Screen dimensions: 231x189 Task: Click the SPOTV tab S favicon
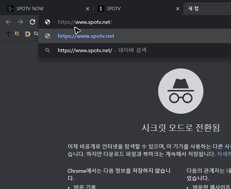click(101, 9)
